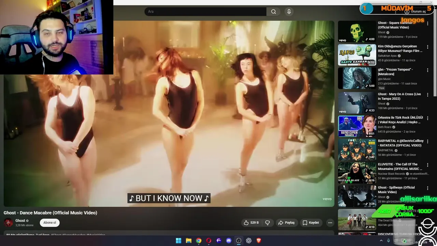Open Rango film analysis video thumbnail
437x246 pixels.
pos(357,55)
